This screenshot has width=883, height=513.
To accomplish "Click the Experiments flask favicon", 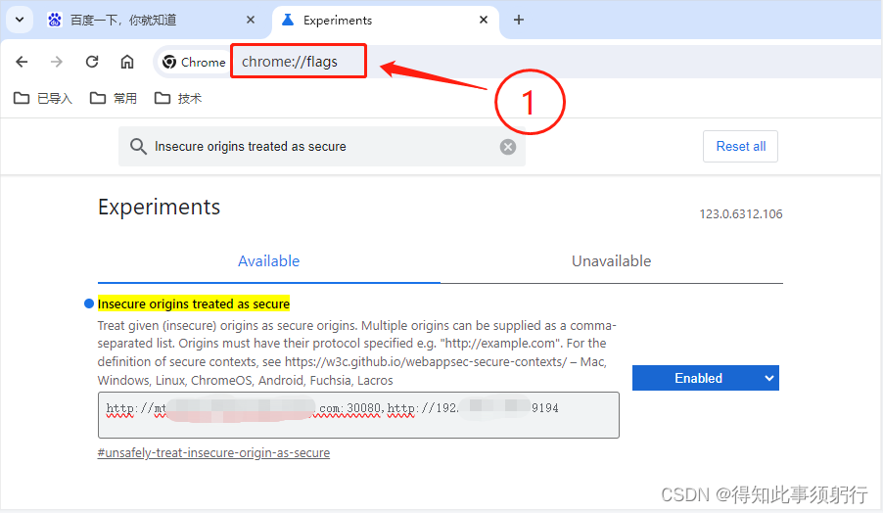I will (x=288, y=21).
